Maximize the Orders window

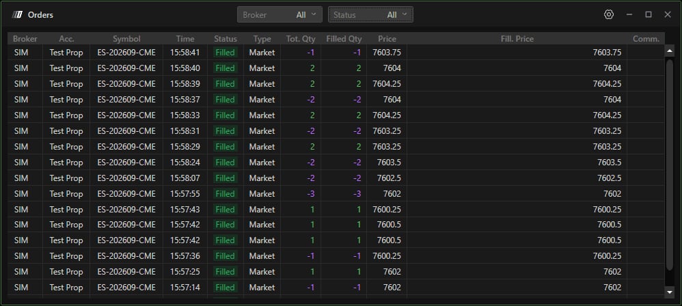click(x=649, y=14)
